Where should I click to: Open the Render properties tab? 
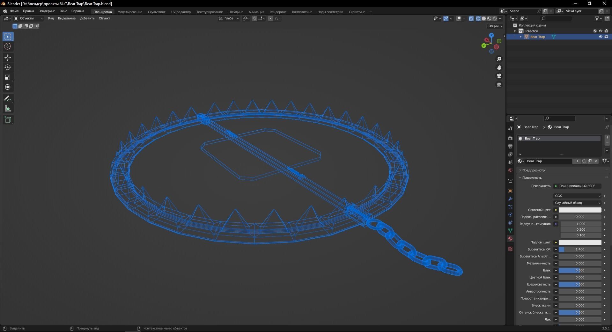pyautogui.click(x=510, y=138)
